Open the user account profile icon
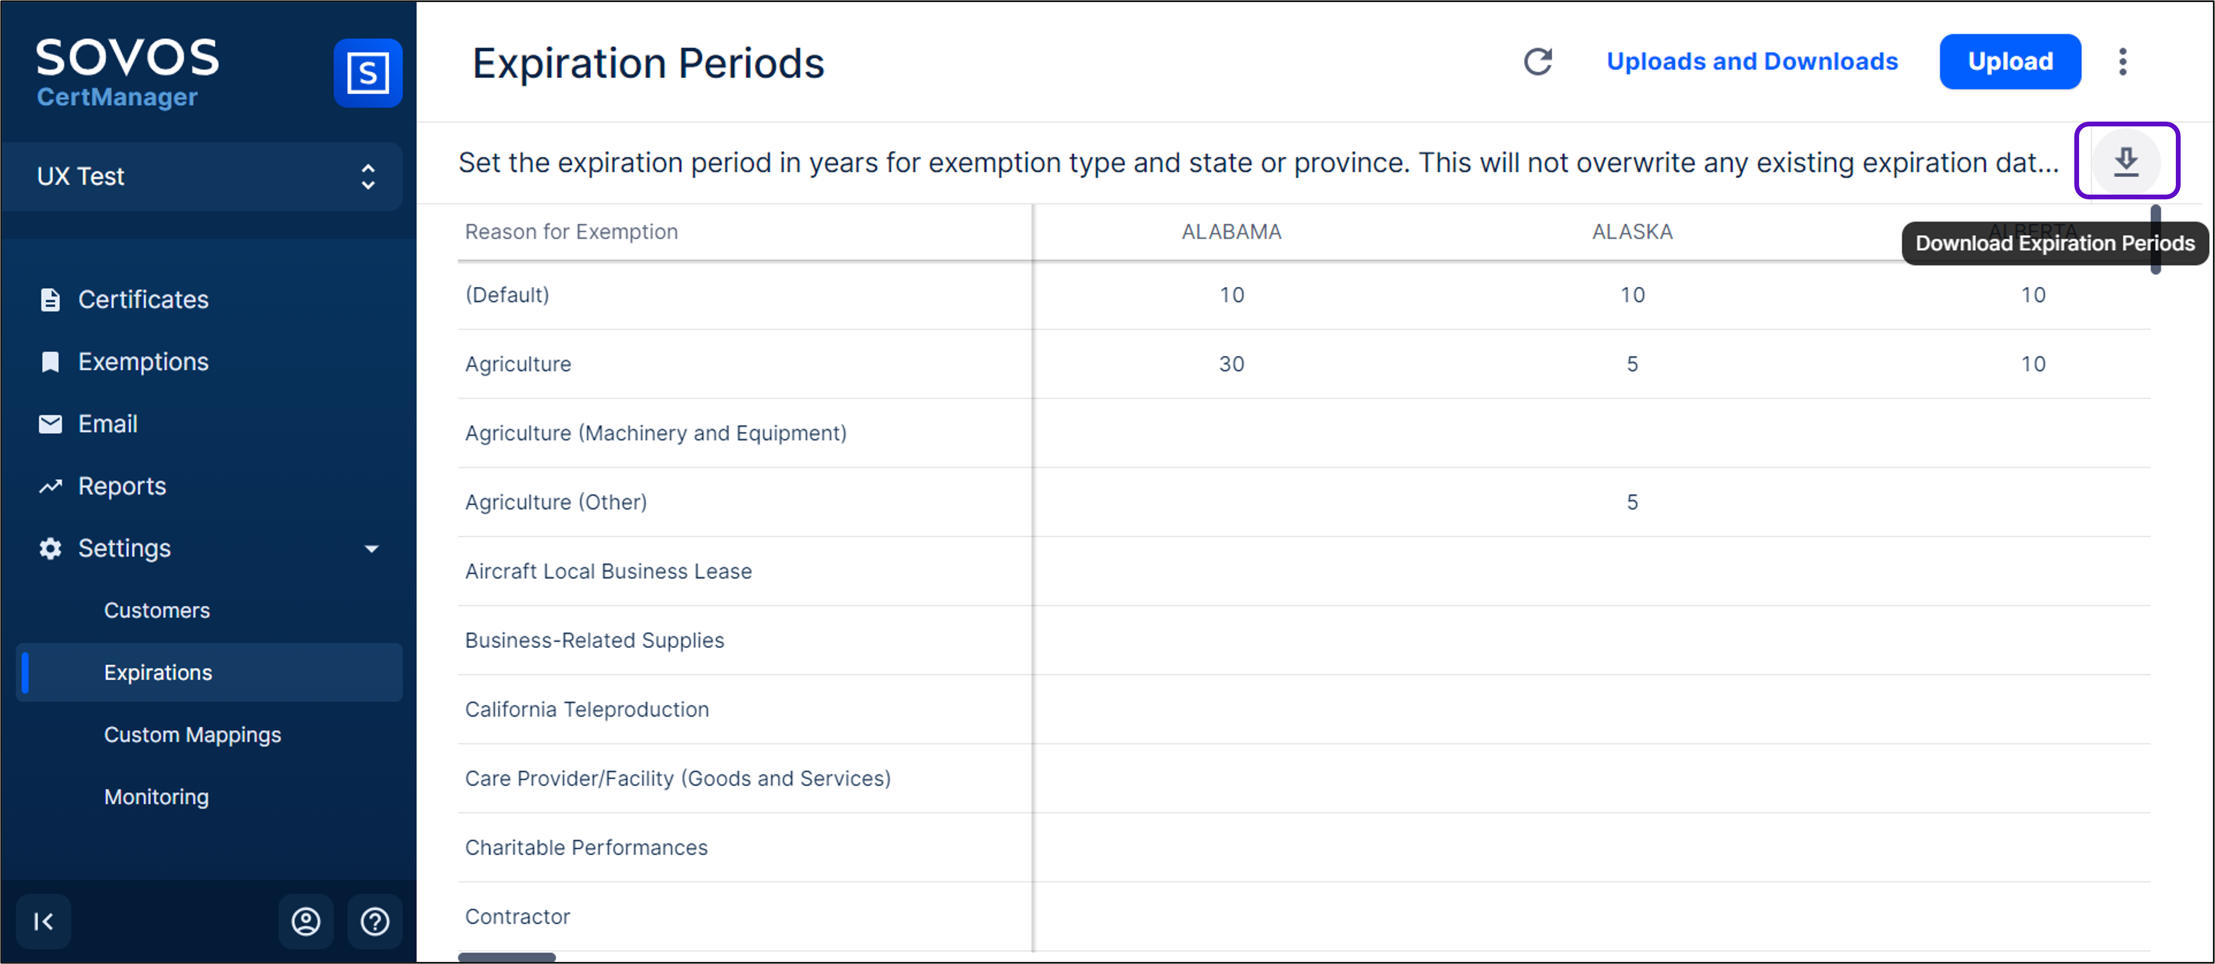 (x=306, y=921)
